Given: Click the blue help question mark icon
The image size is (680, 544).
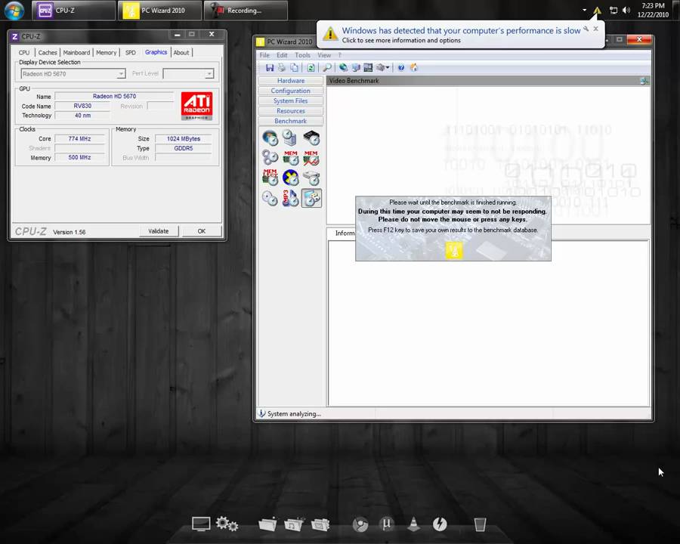Looking at the screenshot, I should click(401, 68).
